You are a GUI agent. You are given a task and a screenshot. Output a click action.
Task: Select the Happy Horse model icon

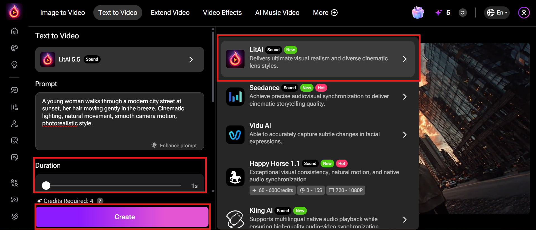pos(235,177)
